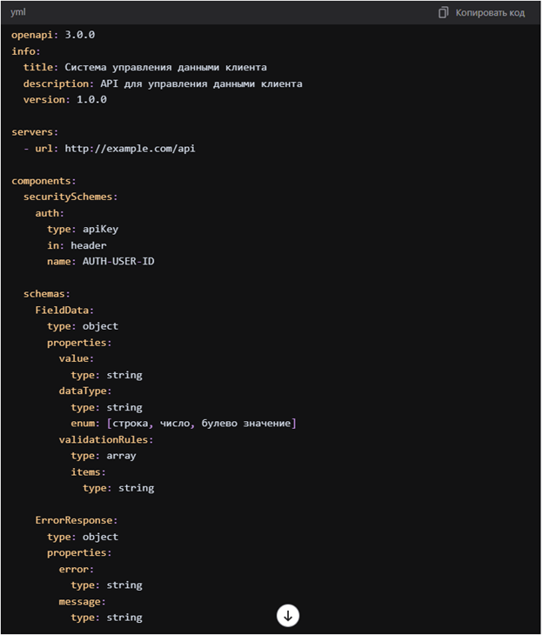Click the 'validationRules' property key

point(104,440)
